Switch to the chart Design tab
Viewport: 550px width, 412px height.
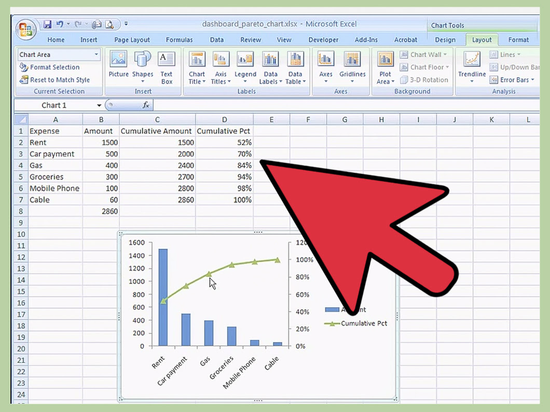click(x=445, y=40)
